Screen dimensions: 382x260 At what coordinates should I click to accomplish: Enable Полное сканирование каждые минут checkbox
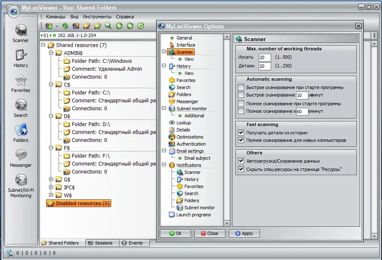241,111
